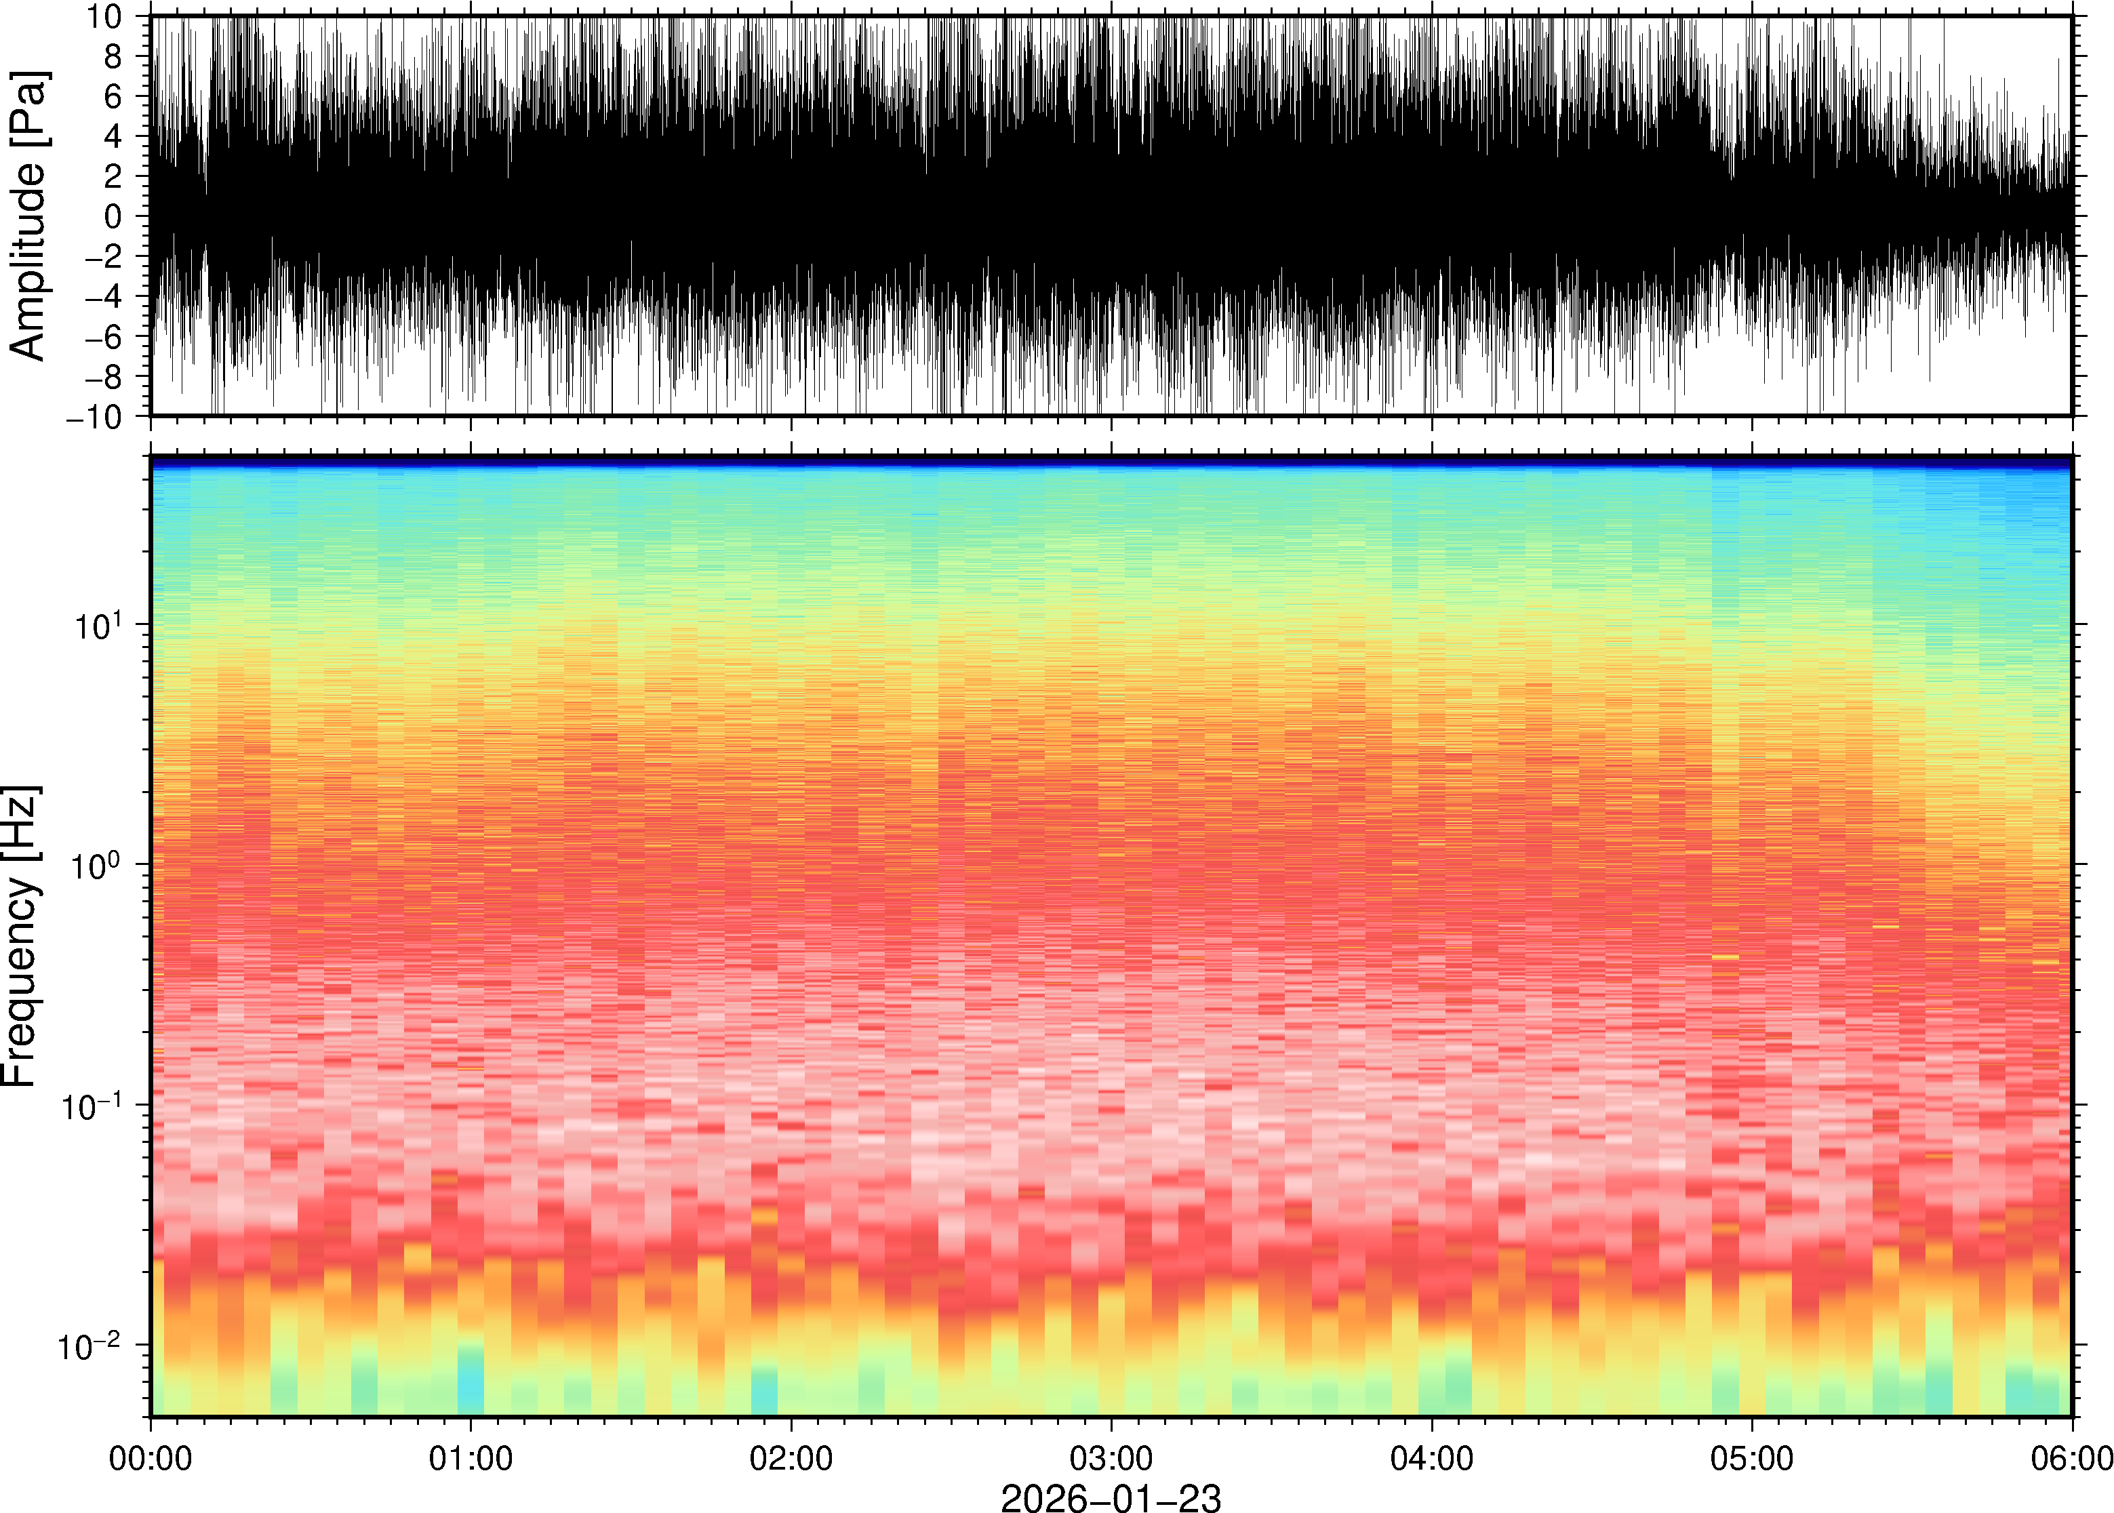Click the 01:00 time axis label
Screen dimensions: 2114x1513
pyautogui.click(x=470, y=1458)
